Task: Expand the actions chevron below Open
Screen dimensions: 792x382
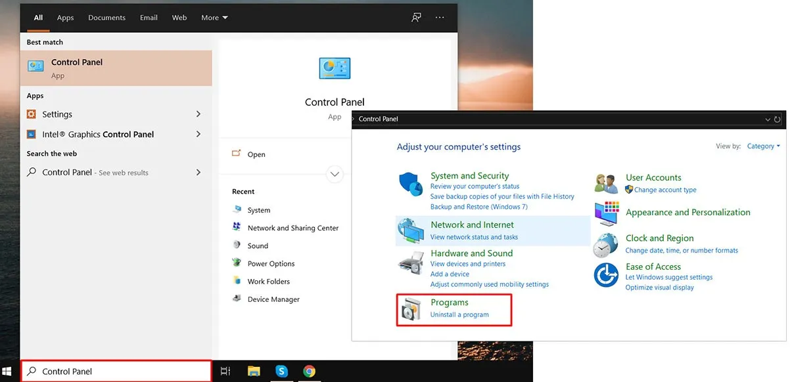Action: click(x=335, y=175)
